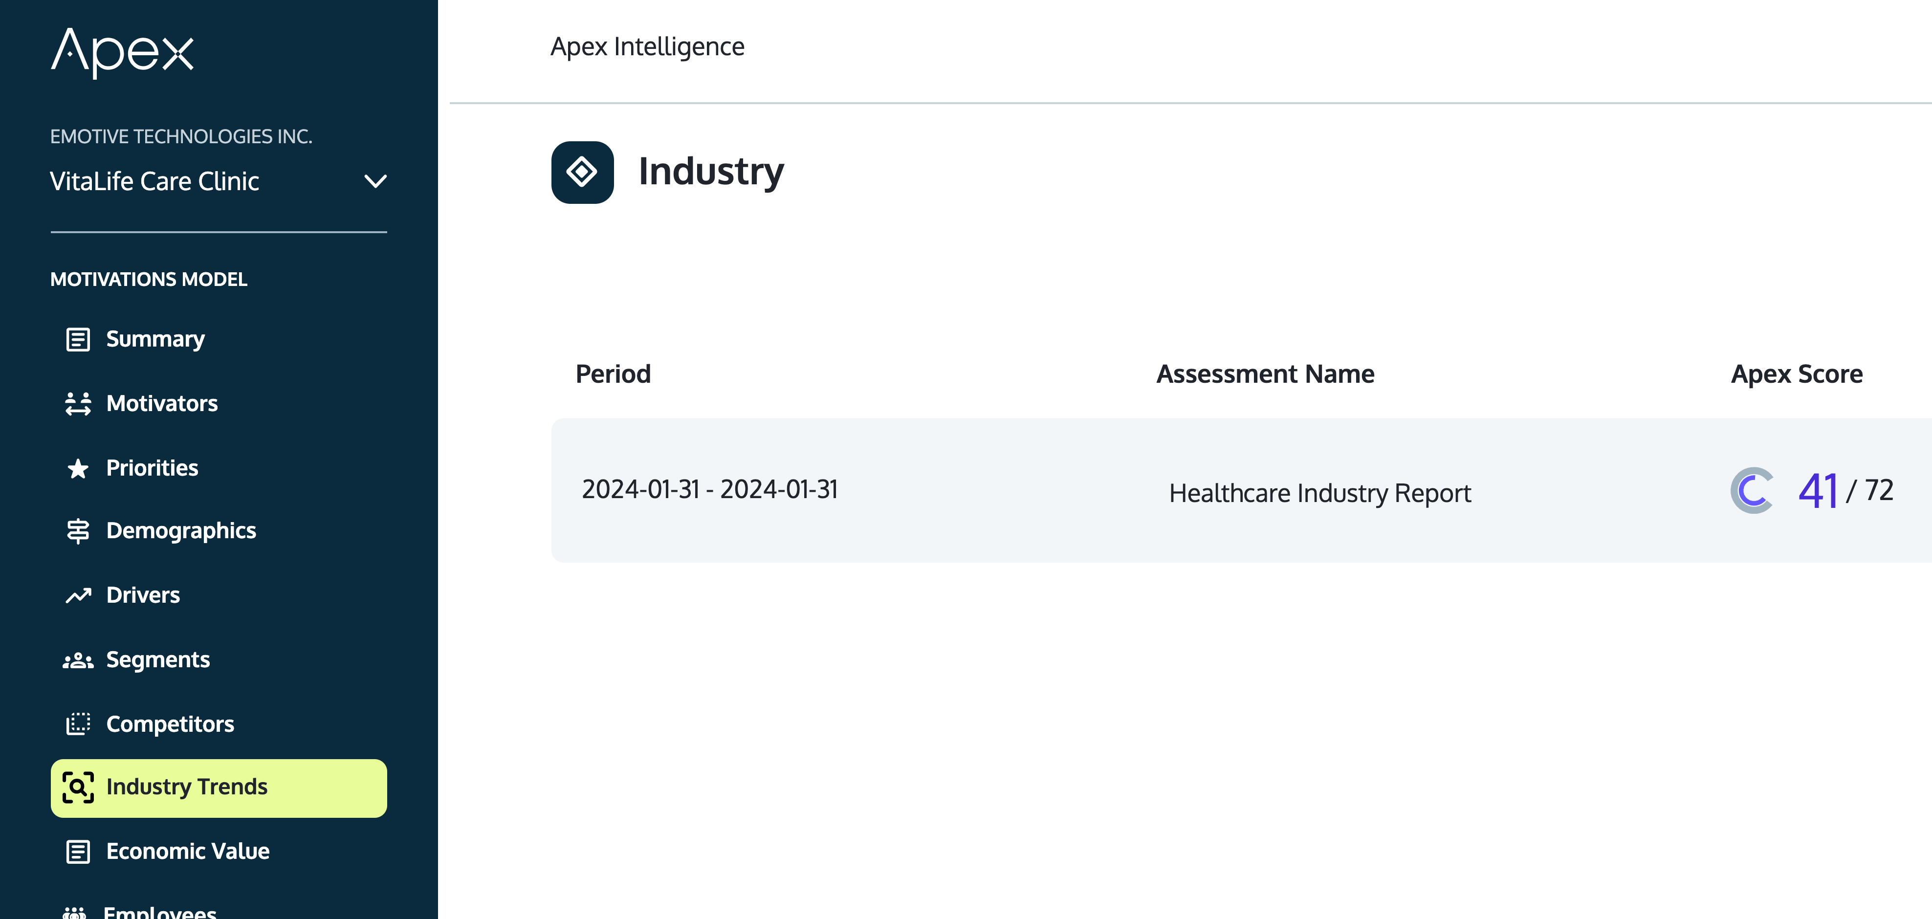Click the 41 score value
Screen dimensions: 1932x919
[1818, 491]
